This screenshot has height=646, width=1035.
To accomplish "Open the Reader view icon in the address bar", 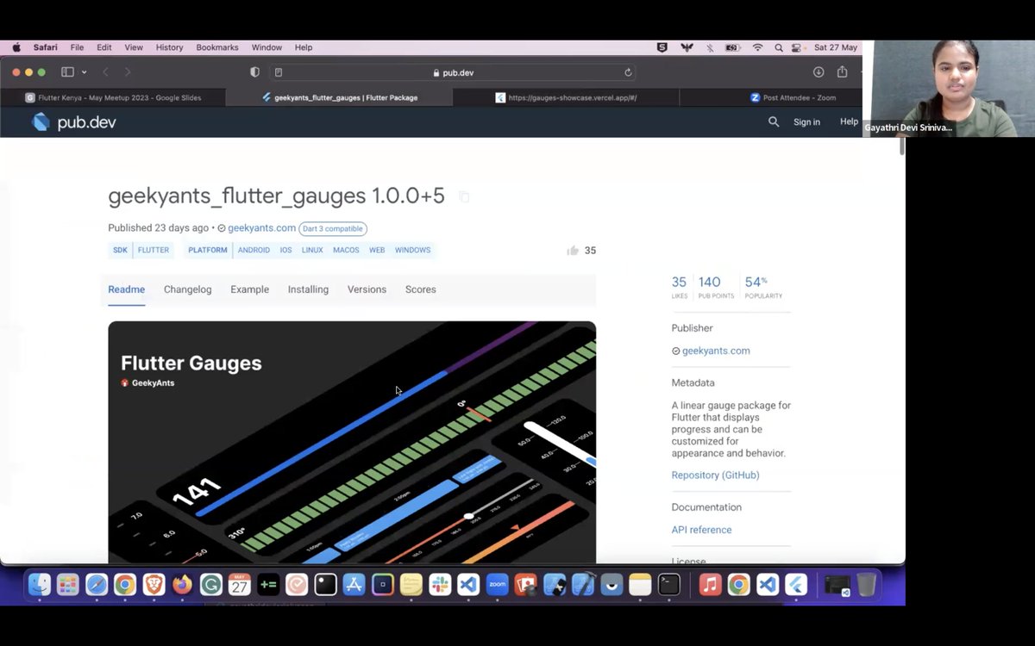I will [279, 72].
